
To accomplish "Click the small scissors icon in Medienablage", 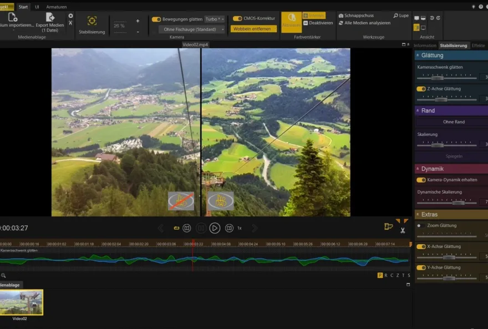I will (70, 23).
